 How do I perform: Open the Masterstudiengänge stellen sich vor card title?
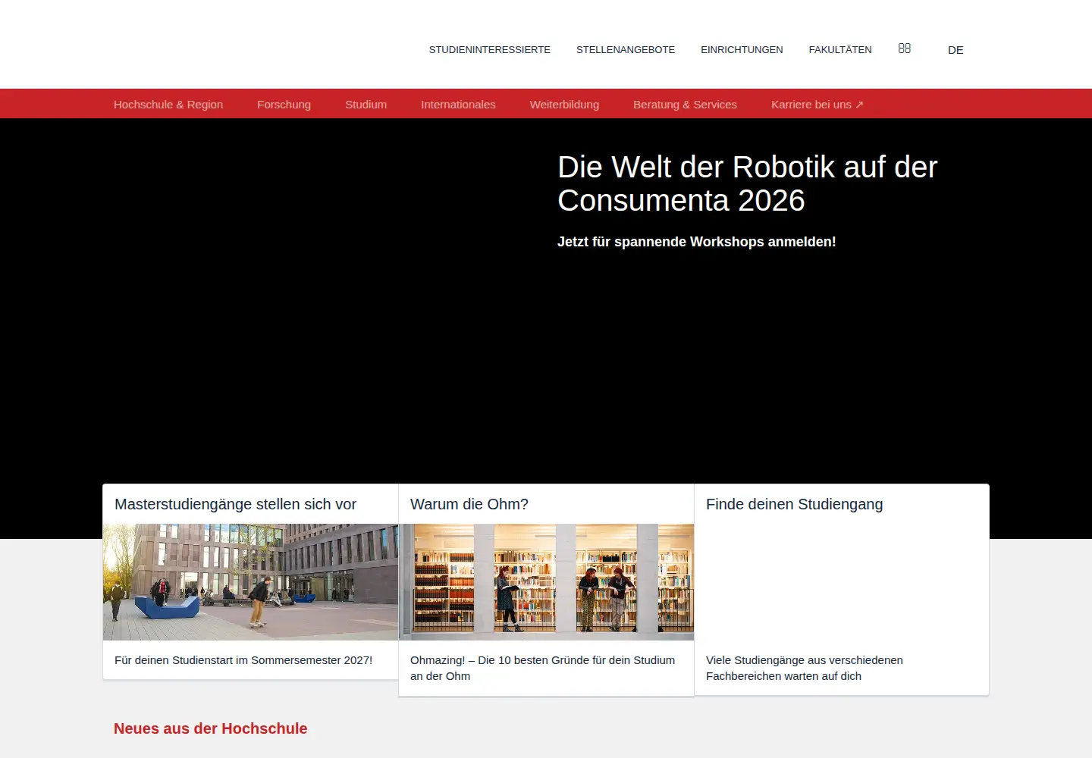pyautogui.click(x=235, y=504)
